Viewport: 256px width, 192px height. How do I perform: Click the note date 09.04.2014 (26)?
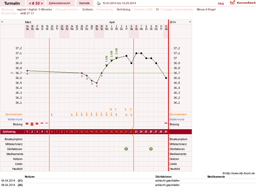tap(12, 185)
